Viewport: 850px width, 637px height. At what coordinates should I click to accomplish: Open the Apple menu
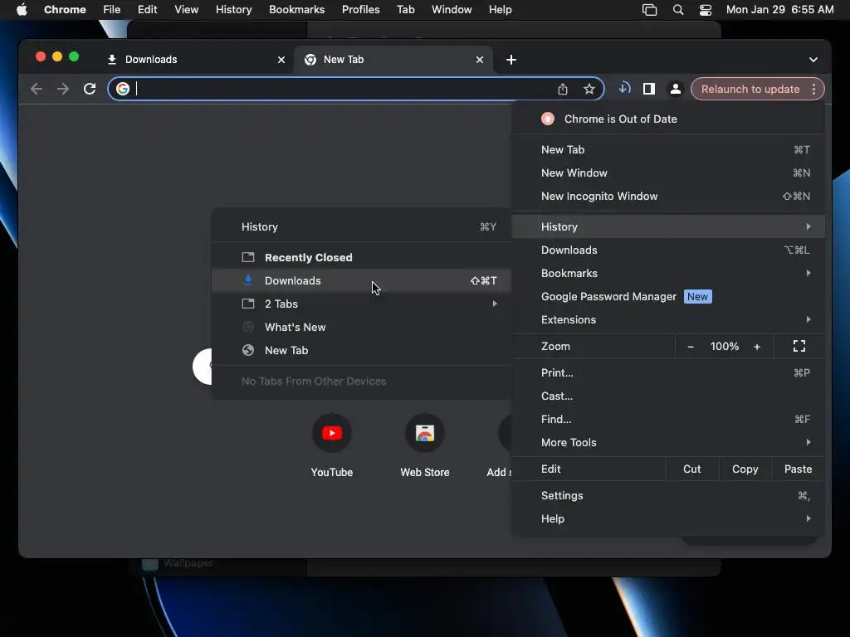pos(22,10)
